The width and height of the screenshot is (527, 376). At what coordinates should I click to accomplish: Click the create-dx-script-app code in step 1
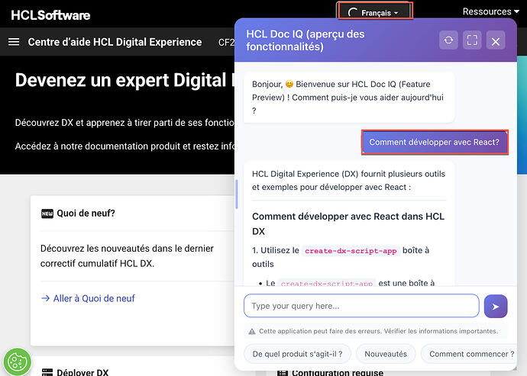click(x=351, y=251)
